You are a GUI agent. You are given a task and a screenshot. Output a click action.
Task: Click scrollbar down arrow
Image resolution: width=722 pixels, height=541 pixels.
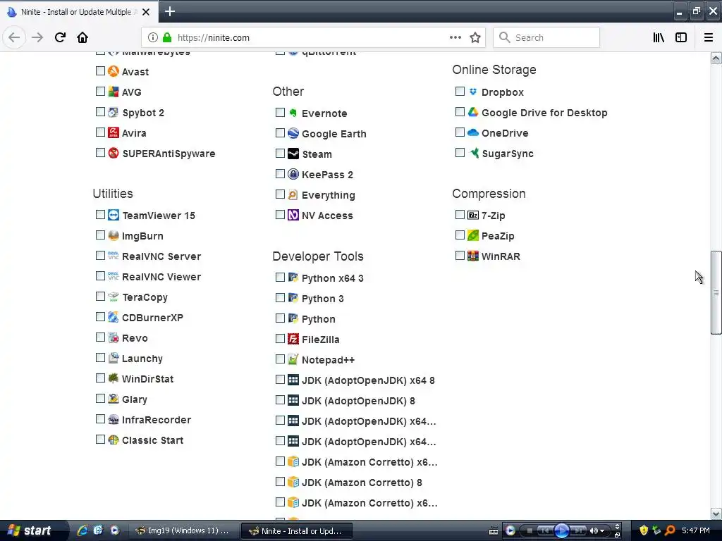coord(716,514)
